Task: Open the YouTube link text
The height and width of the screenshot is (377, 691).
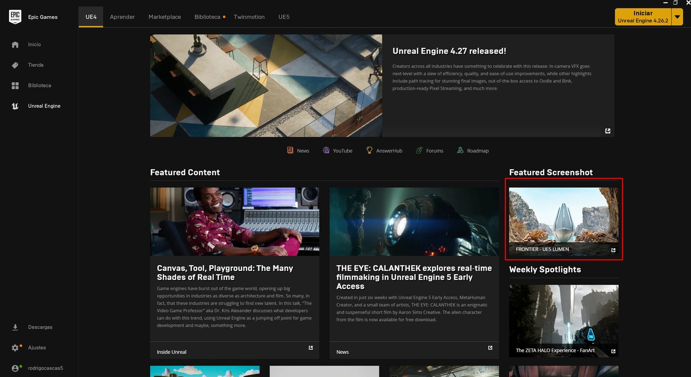Action: pyautogui.click(x=342, y=151)
